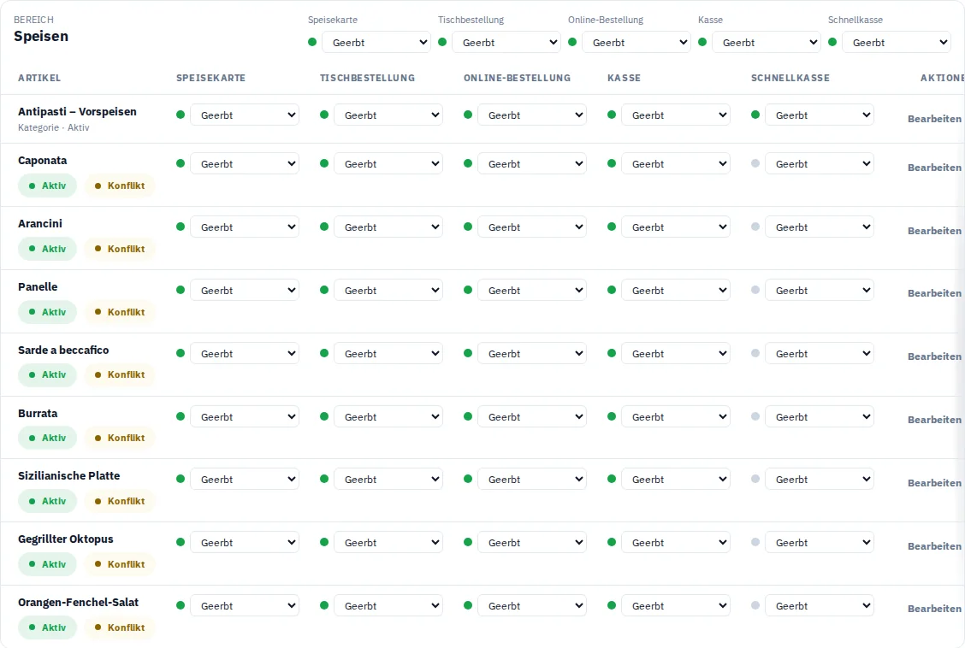Click the Konflikt badge under Panelle

coord(120,312)
